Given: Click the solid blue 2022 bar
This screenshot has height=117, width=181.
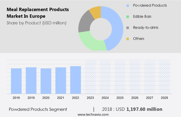Looking at the screenshot, I should [x=76, y=80].
